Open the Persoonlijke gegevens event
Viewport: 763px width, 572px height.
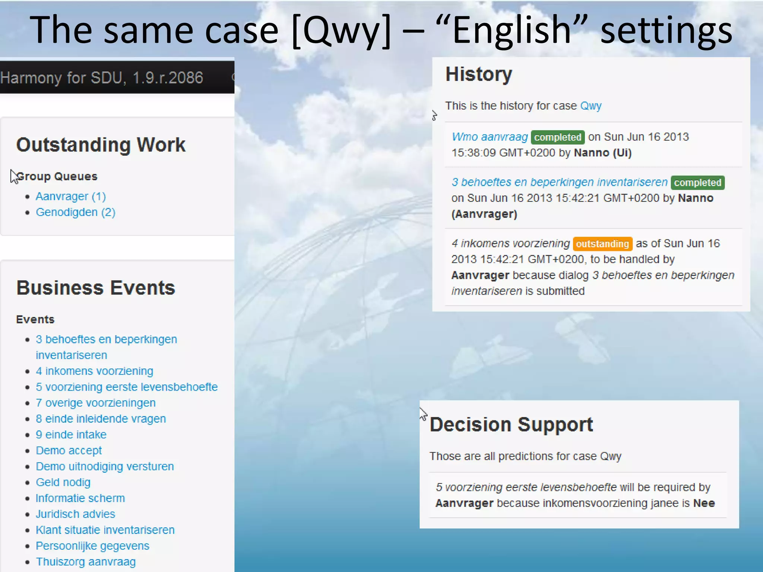tap(93, 546)
